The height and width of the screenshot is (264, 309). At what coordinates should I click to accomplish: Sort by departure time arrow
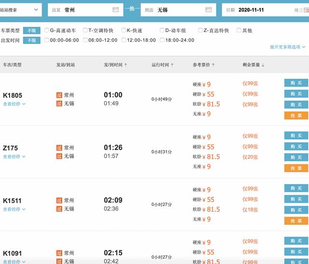[126, 65]
